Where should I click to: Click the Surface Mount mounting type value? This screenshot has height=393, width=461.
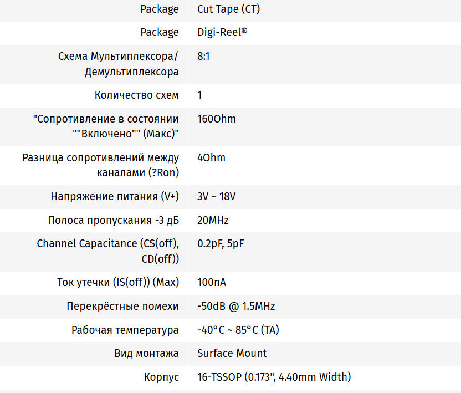pos(232,353)
